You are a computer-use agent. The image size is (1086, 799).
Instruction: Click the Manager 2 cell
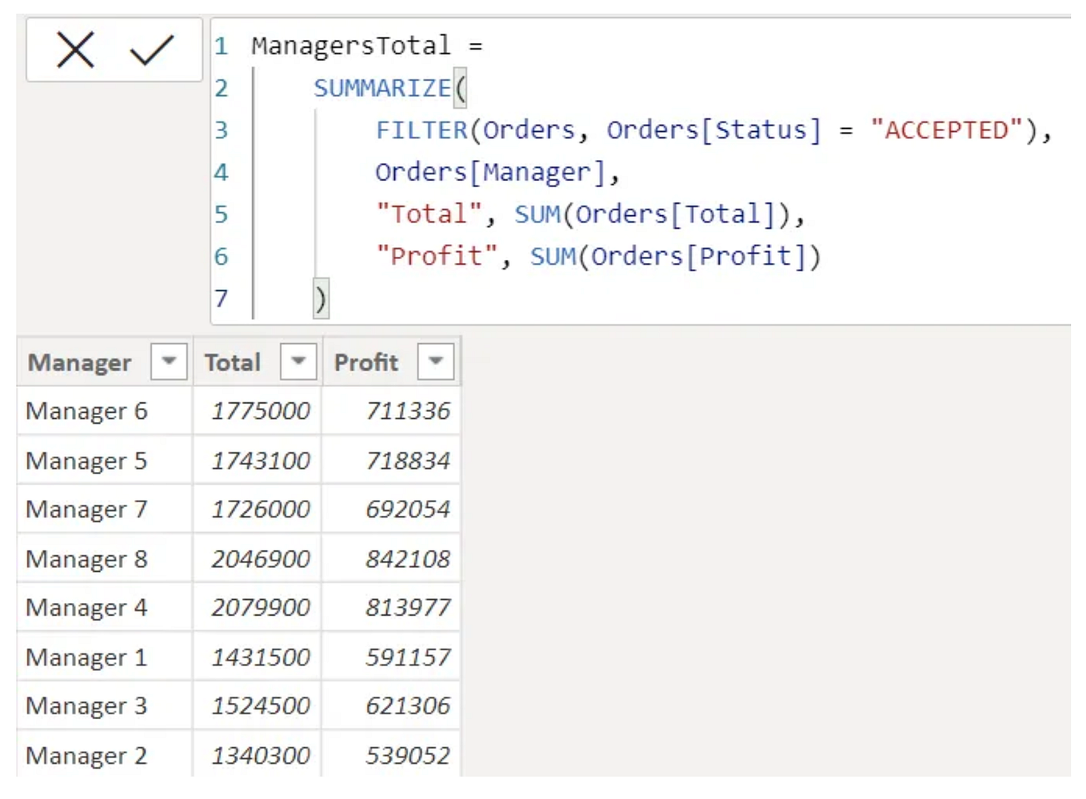tap(86, 756)
